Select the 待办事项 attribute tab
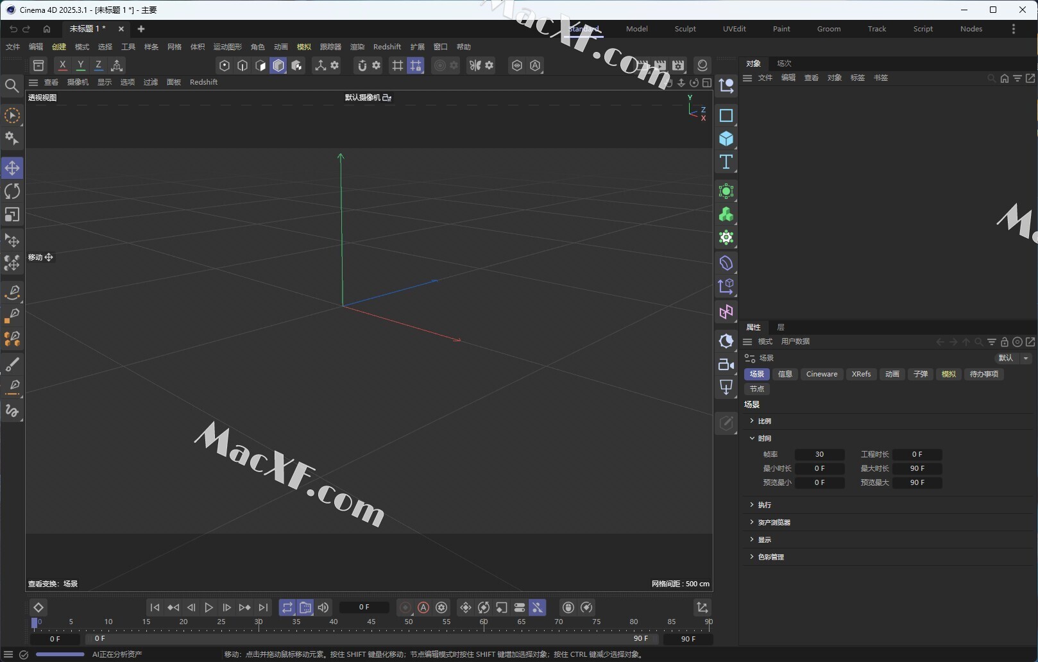1038x662 pixels. click(x=984, y=375)
